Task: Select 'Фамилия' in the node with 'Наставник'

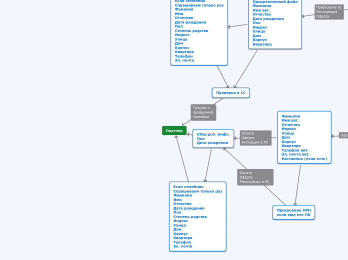Action: click(290, 116)
